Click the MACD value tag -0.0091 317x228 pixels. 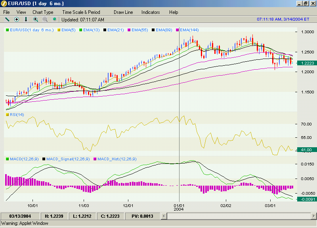point(307,199)
